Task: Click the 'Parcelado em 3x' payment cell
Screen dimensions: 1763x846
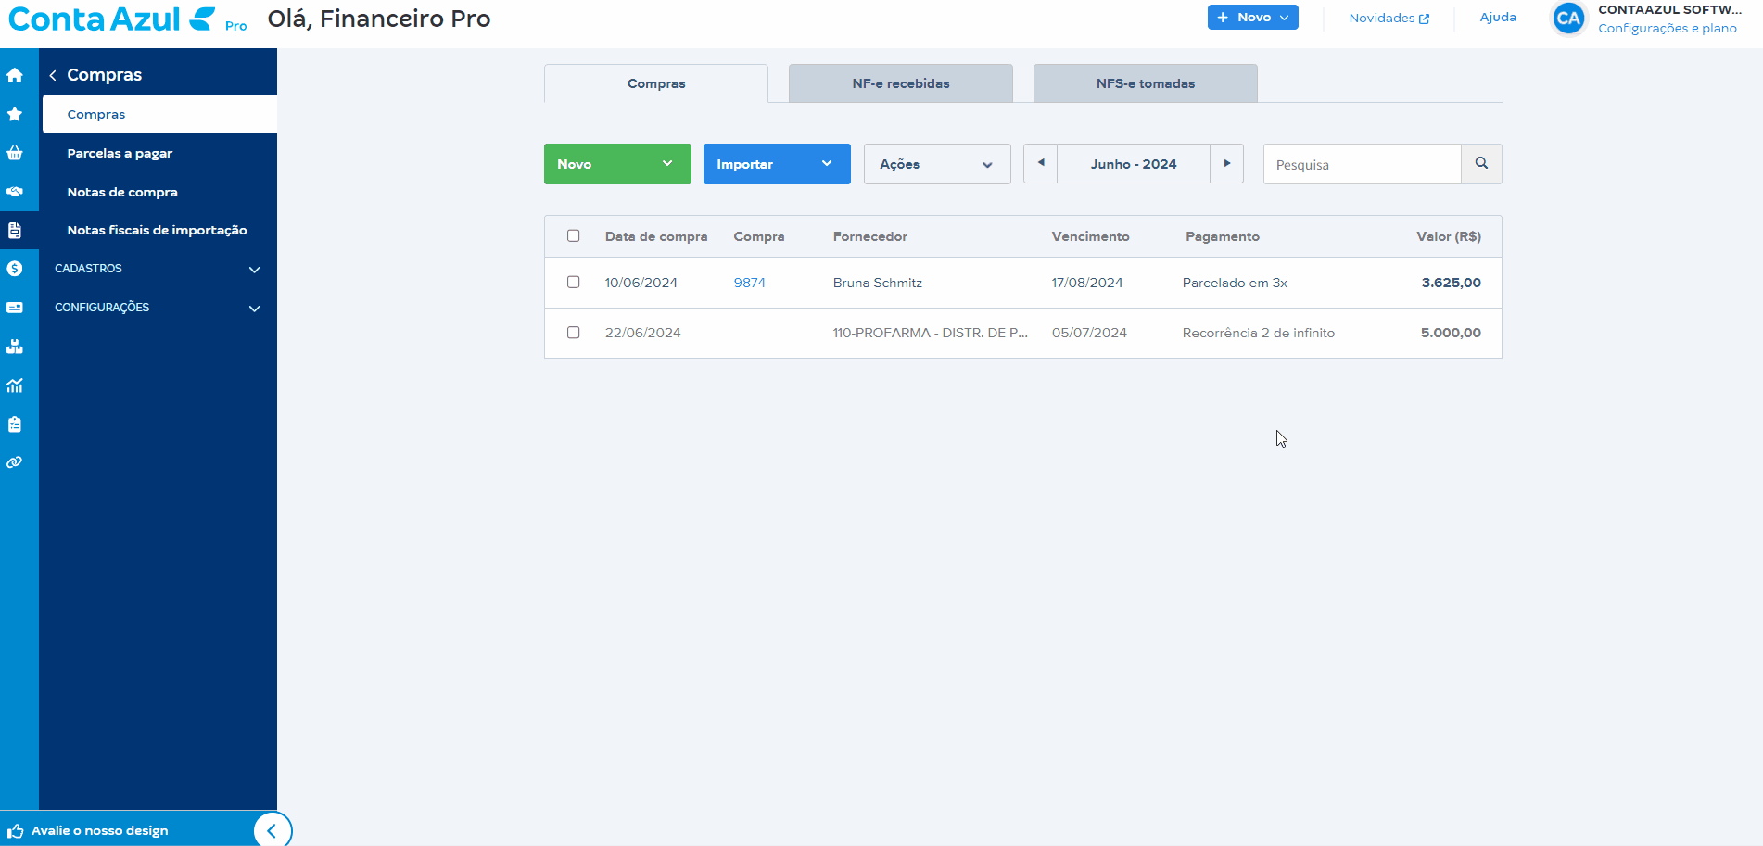Action: point(1235,283)
